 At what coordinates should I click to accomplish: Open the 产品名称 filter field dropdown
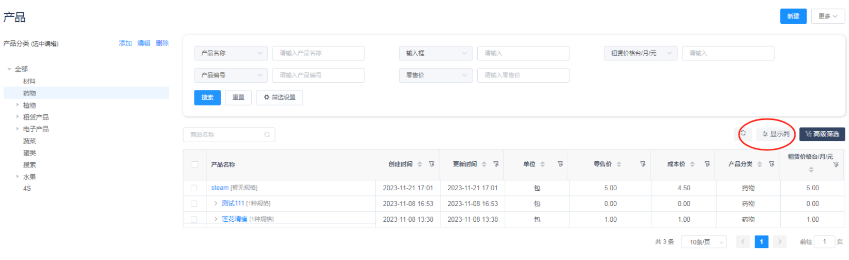231,53
